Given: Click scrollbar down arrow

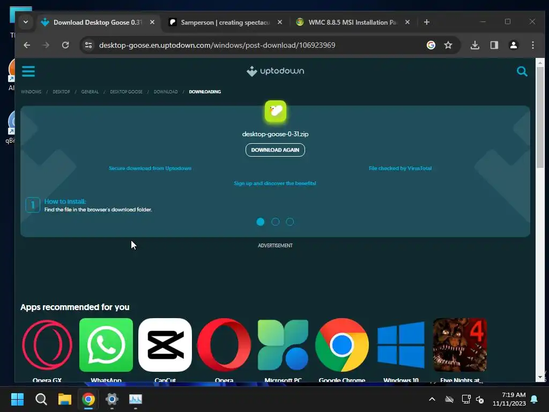Looking at the screenshot, I should [540, 378].
